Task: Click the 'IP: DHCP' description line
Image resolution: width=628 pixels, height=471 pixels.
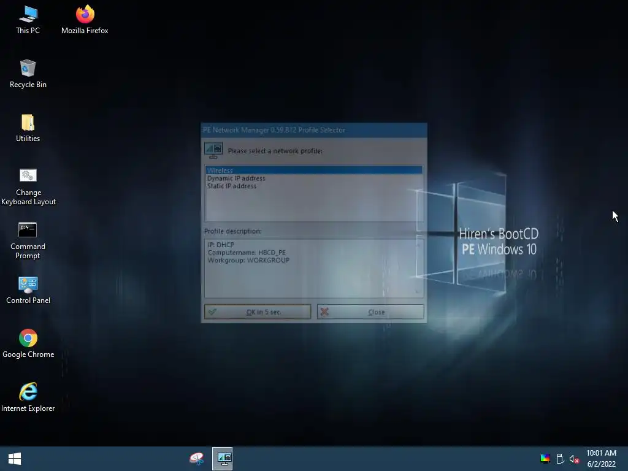Action: tap(221, 245)
